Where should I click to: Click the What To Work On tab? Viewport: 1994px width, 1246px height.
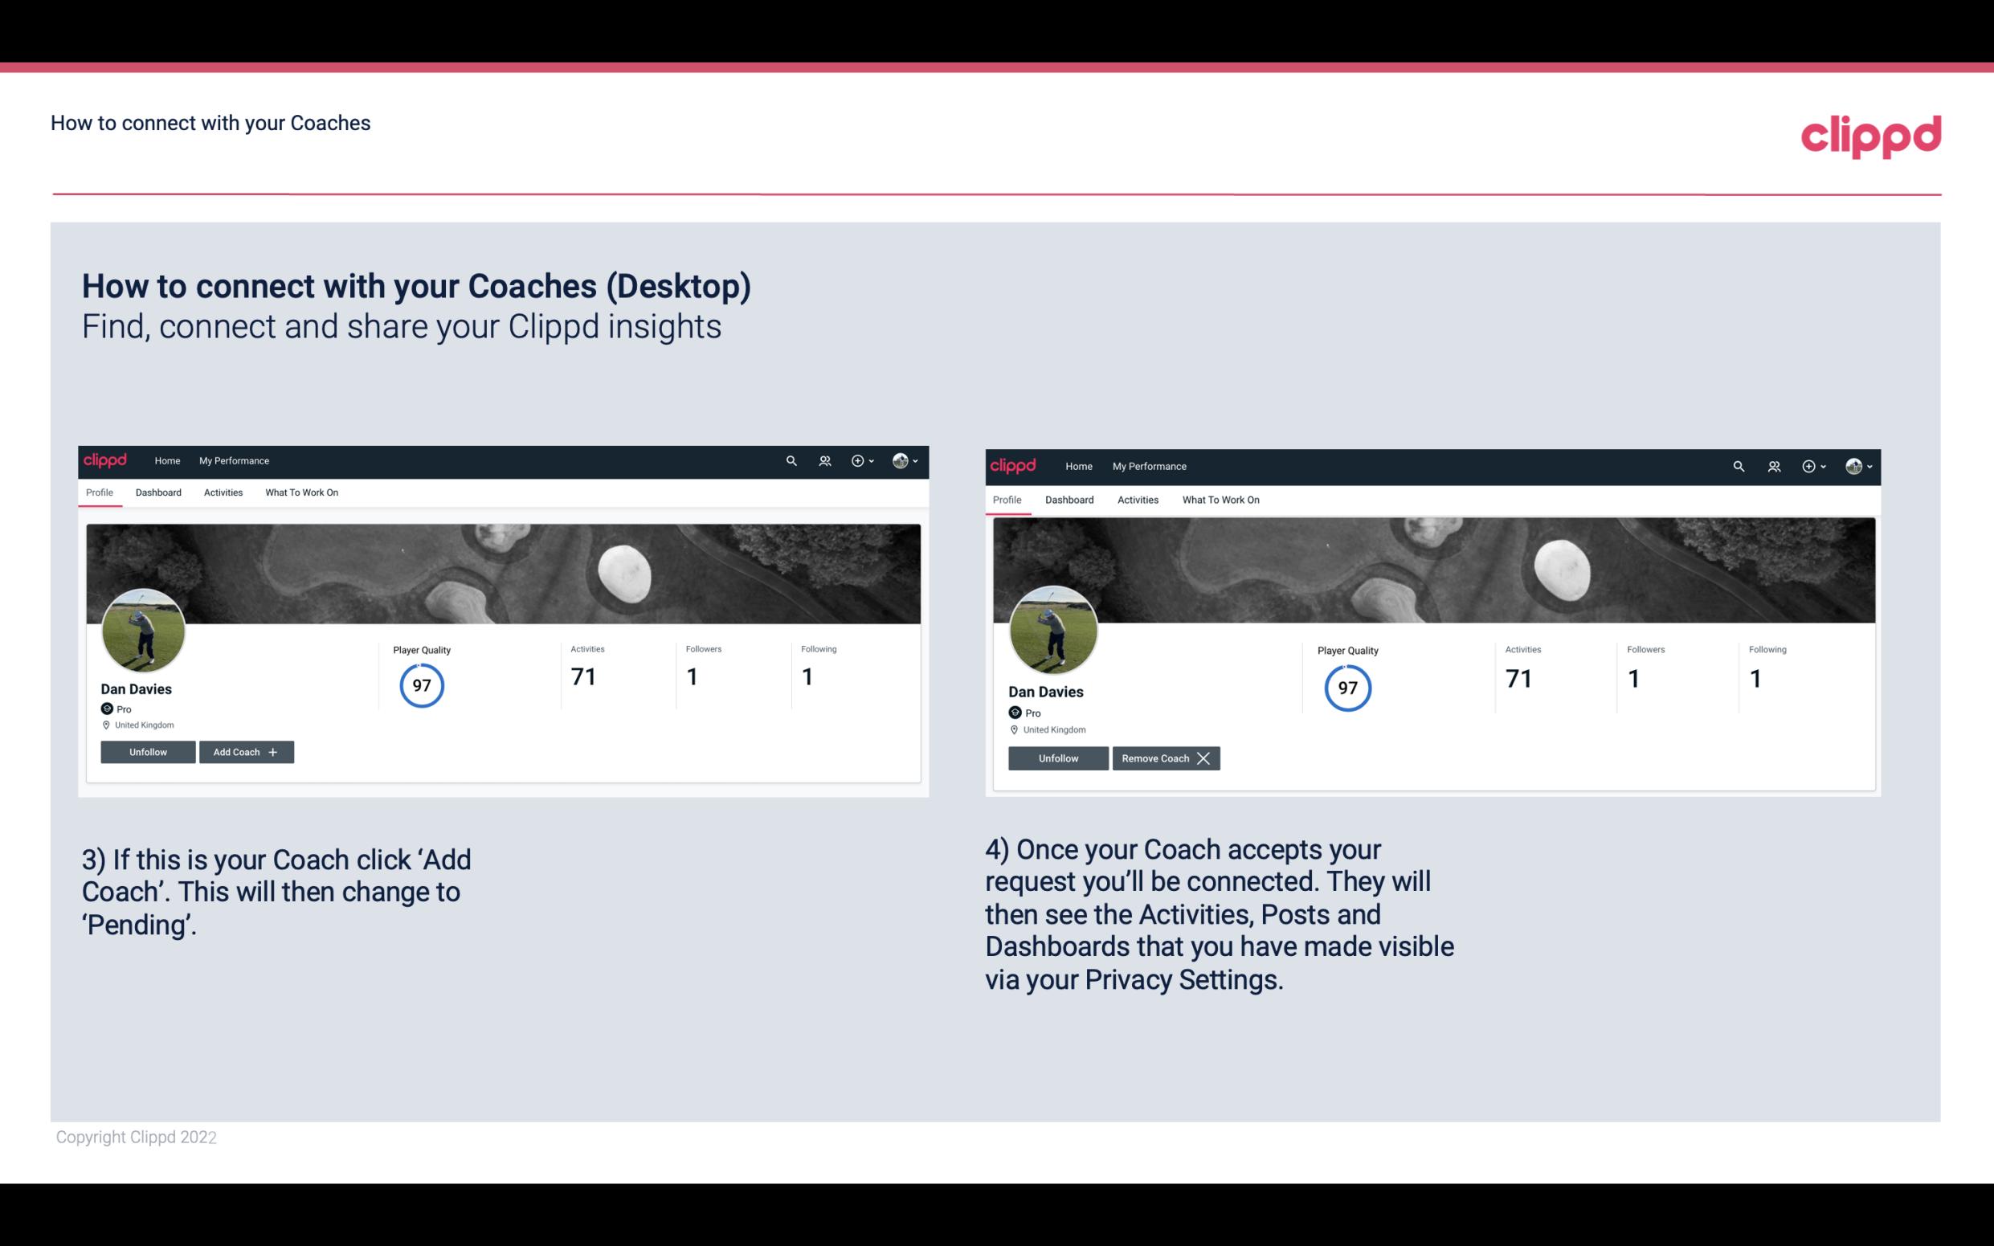coord(301,492)
